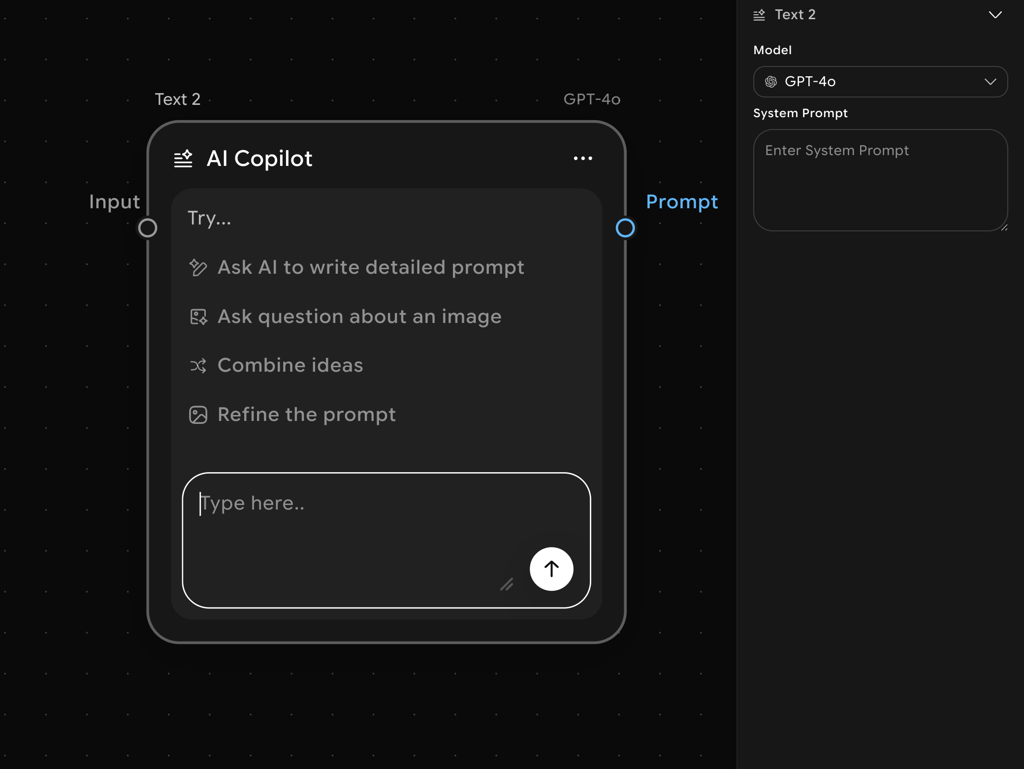Image resolution: width=1024 pixels, height=769 pixels.
Task: Choose the Combine ideas suggestion
Action: click(290, 366)
